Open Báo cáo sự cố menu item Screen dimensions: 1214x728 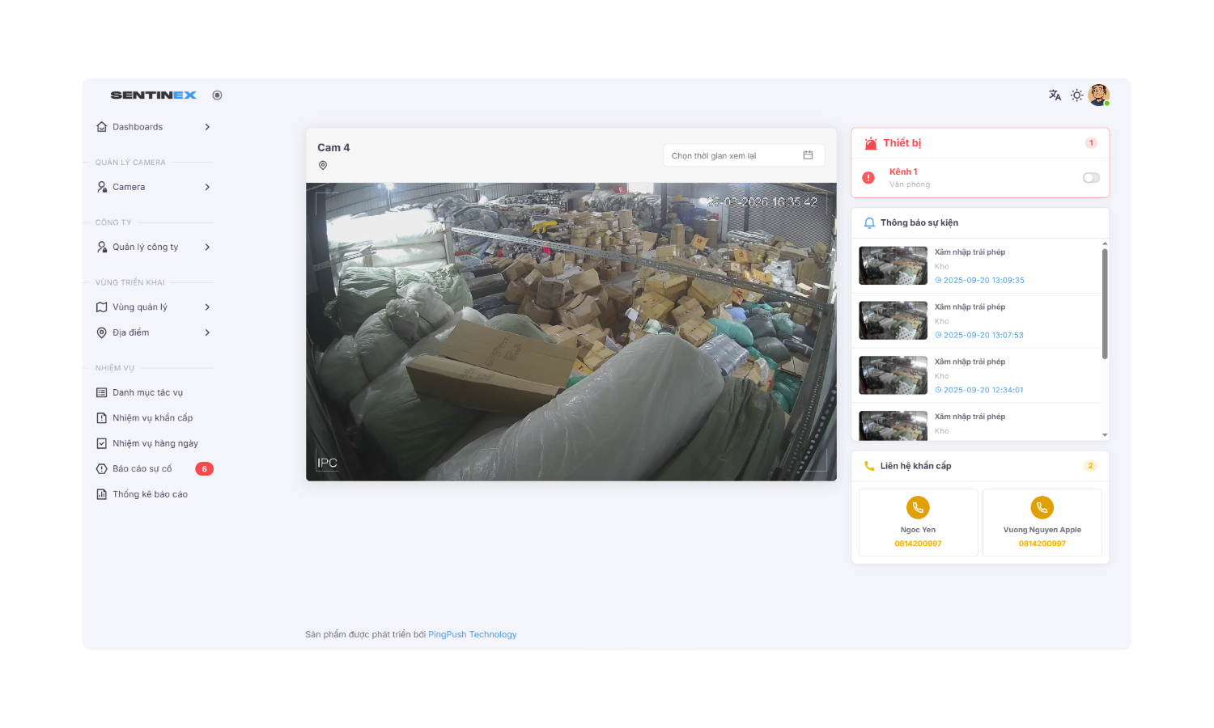(142, 469)
